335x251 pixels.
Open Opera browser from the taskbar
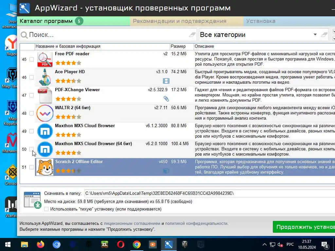point(121,244)
